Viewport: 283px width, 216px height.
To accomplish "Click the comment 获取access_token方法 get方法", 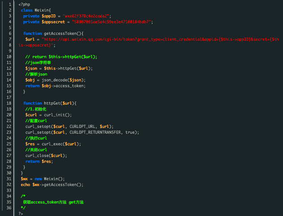I will coord(53,202).
